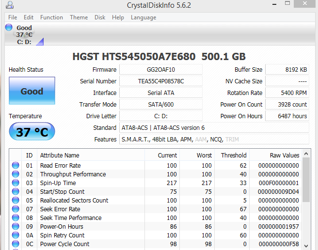This screenshot has width=318, height=250.
Task: Open the Language menu
Action: point(143,17)
